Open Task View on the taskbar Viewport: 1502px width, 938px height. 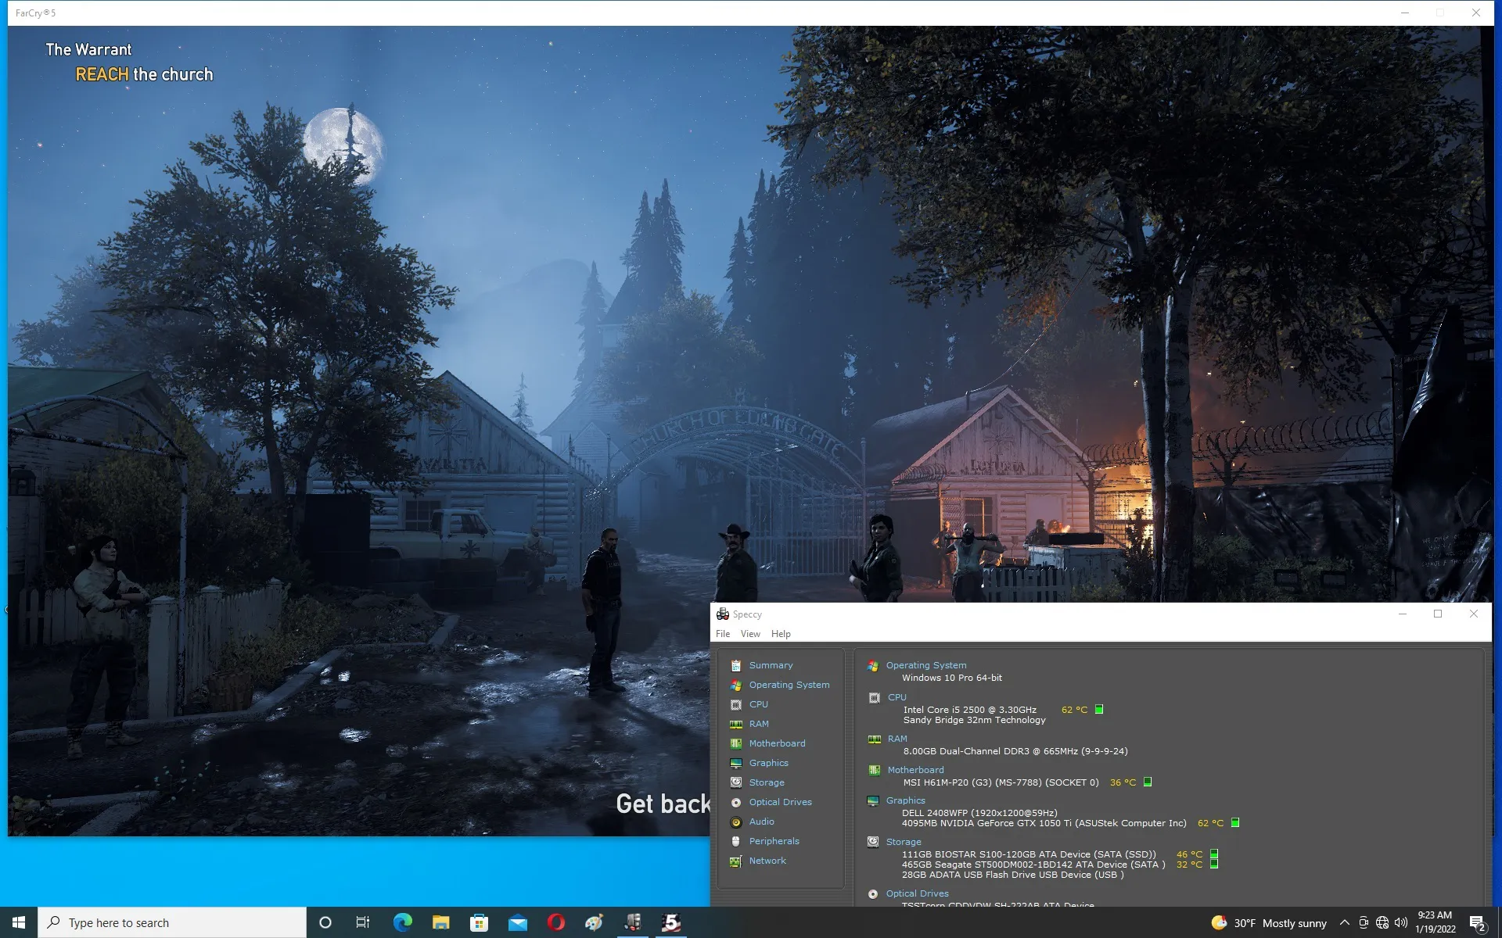click(x=363, y=922)
